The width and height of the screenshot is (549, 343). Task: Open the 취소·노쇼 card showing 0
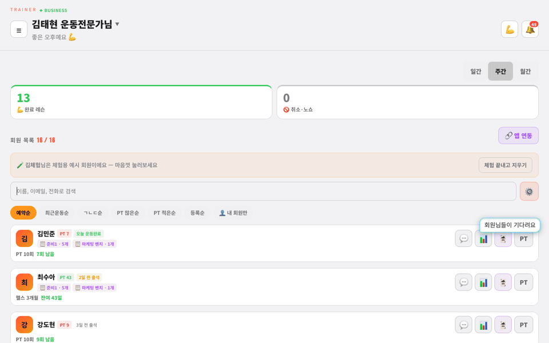coord(408,102)
